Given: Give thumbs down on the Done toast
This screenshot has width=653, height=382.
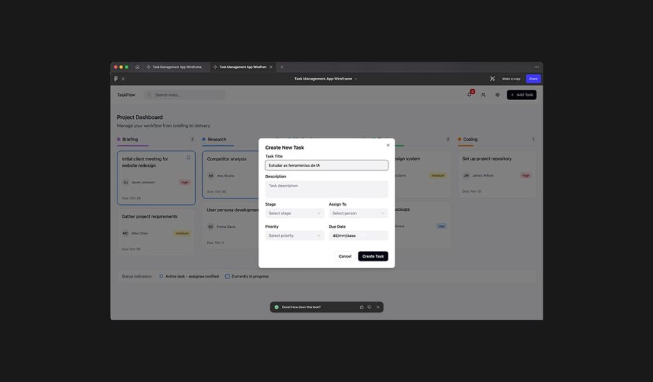Looking at the screenshot, I should (x=369, y=307).
